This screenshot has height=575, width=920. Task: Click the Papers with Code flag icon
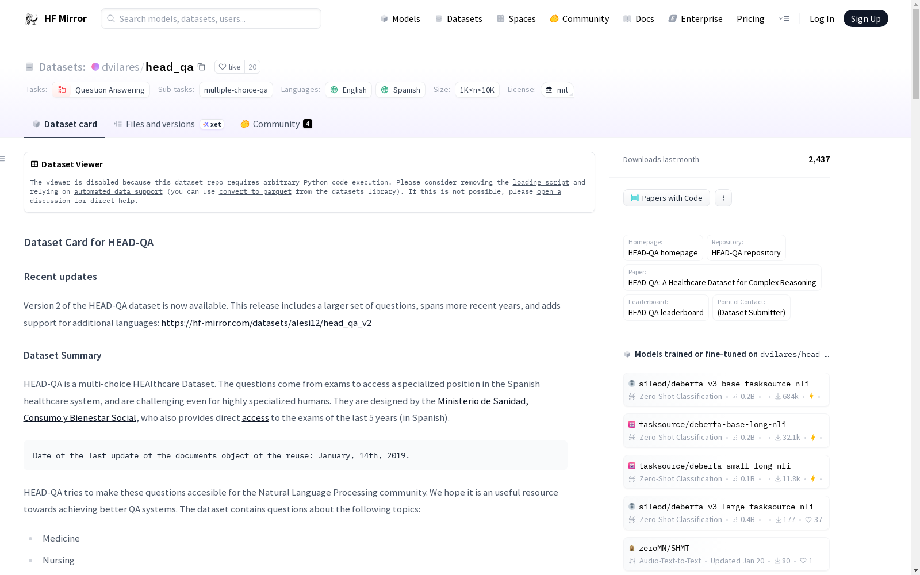click(634, 198)
